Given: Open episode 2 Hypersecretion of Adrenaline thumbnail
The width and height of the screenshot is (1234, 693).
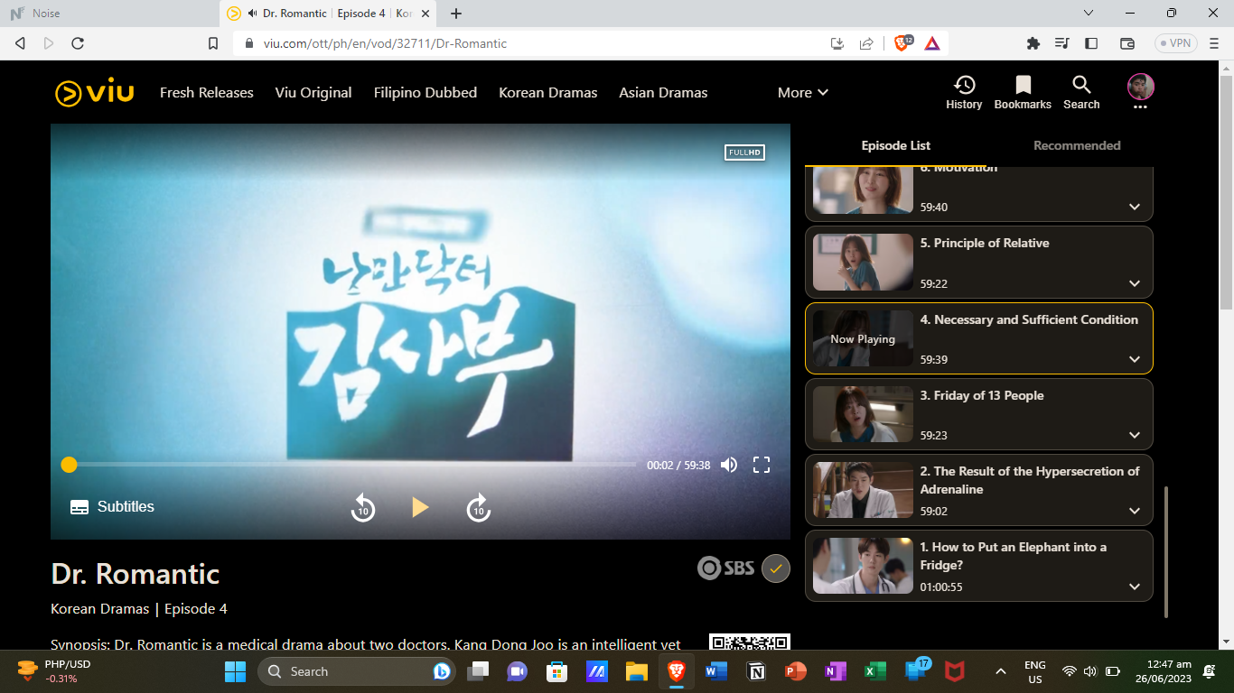Looking at the screenshot, I should tap(863, 490).
